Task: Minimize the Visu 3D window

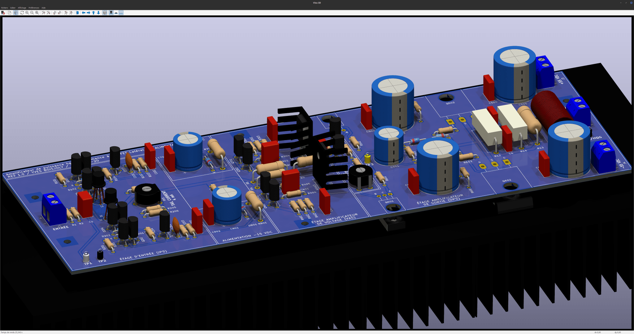Action: [621, 3]
